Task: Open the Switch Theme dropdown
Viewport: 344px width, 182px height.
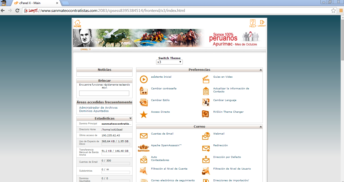Action: [169, 62]
